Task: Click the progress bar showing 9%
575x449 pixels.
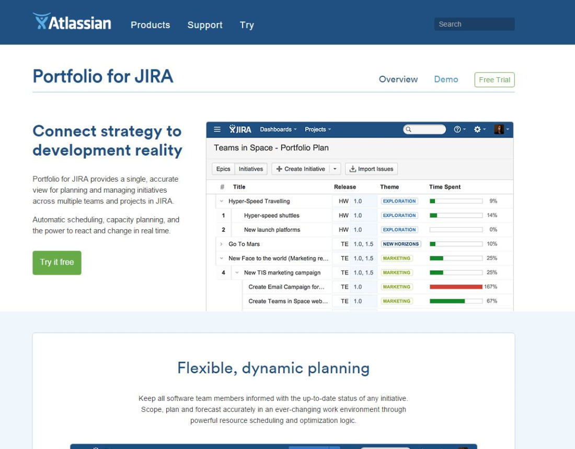Action: click(x=456, y=201)
